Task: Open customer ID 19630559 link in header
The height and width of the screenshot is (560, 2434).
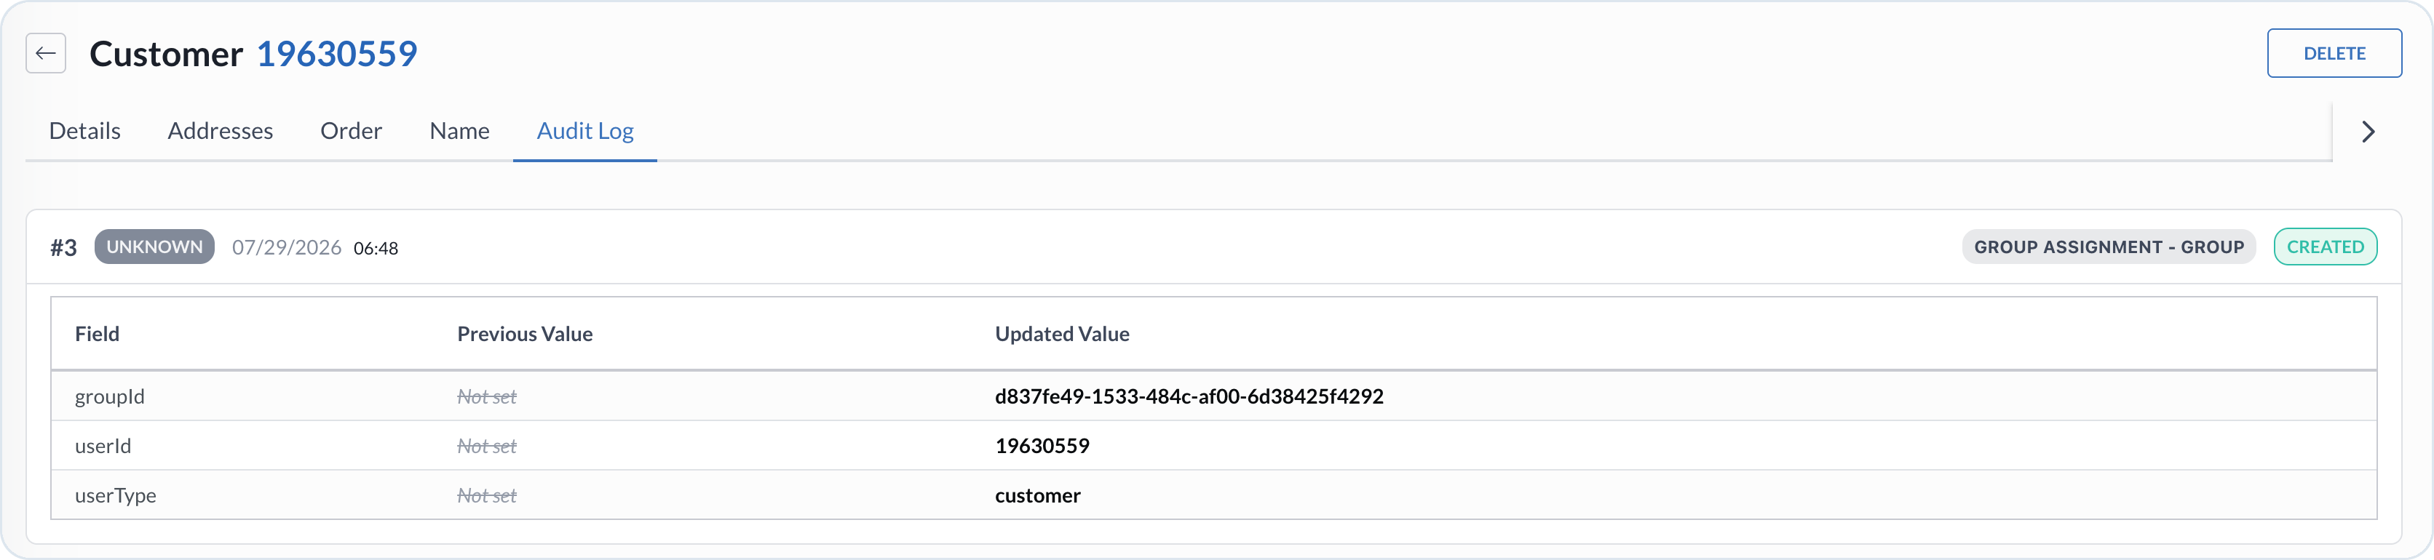Action: [x=337, y=54]
